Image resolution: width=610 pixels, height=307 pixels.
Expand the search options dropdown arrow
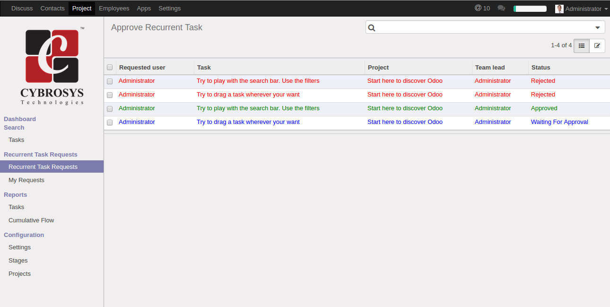(x=598, y=28)
